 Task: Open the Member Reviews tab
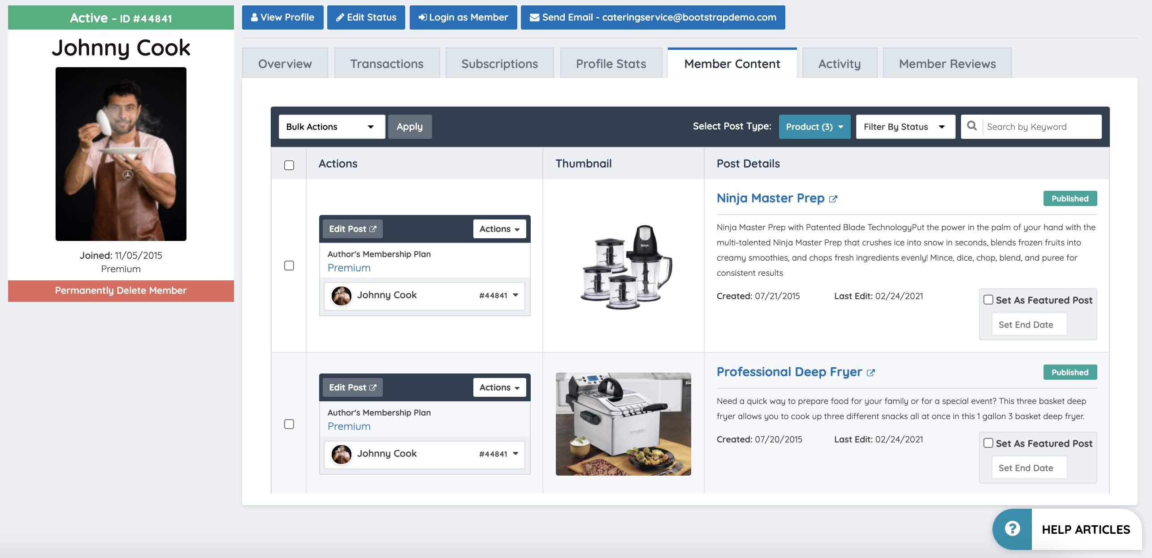(x=947, y=64)
